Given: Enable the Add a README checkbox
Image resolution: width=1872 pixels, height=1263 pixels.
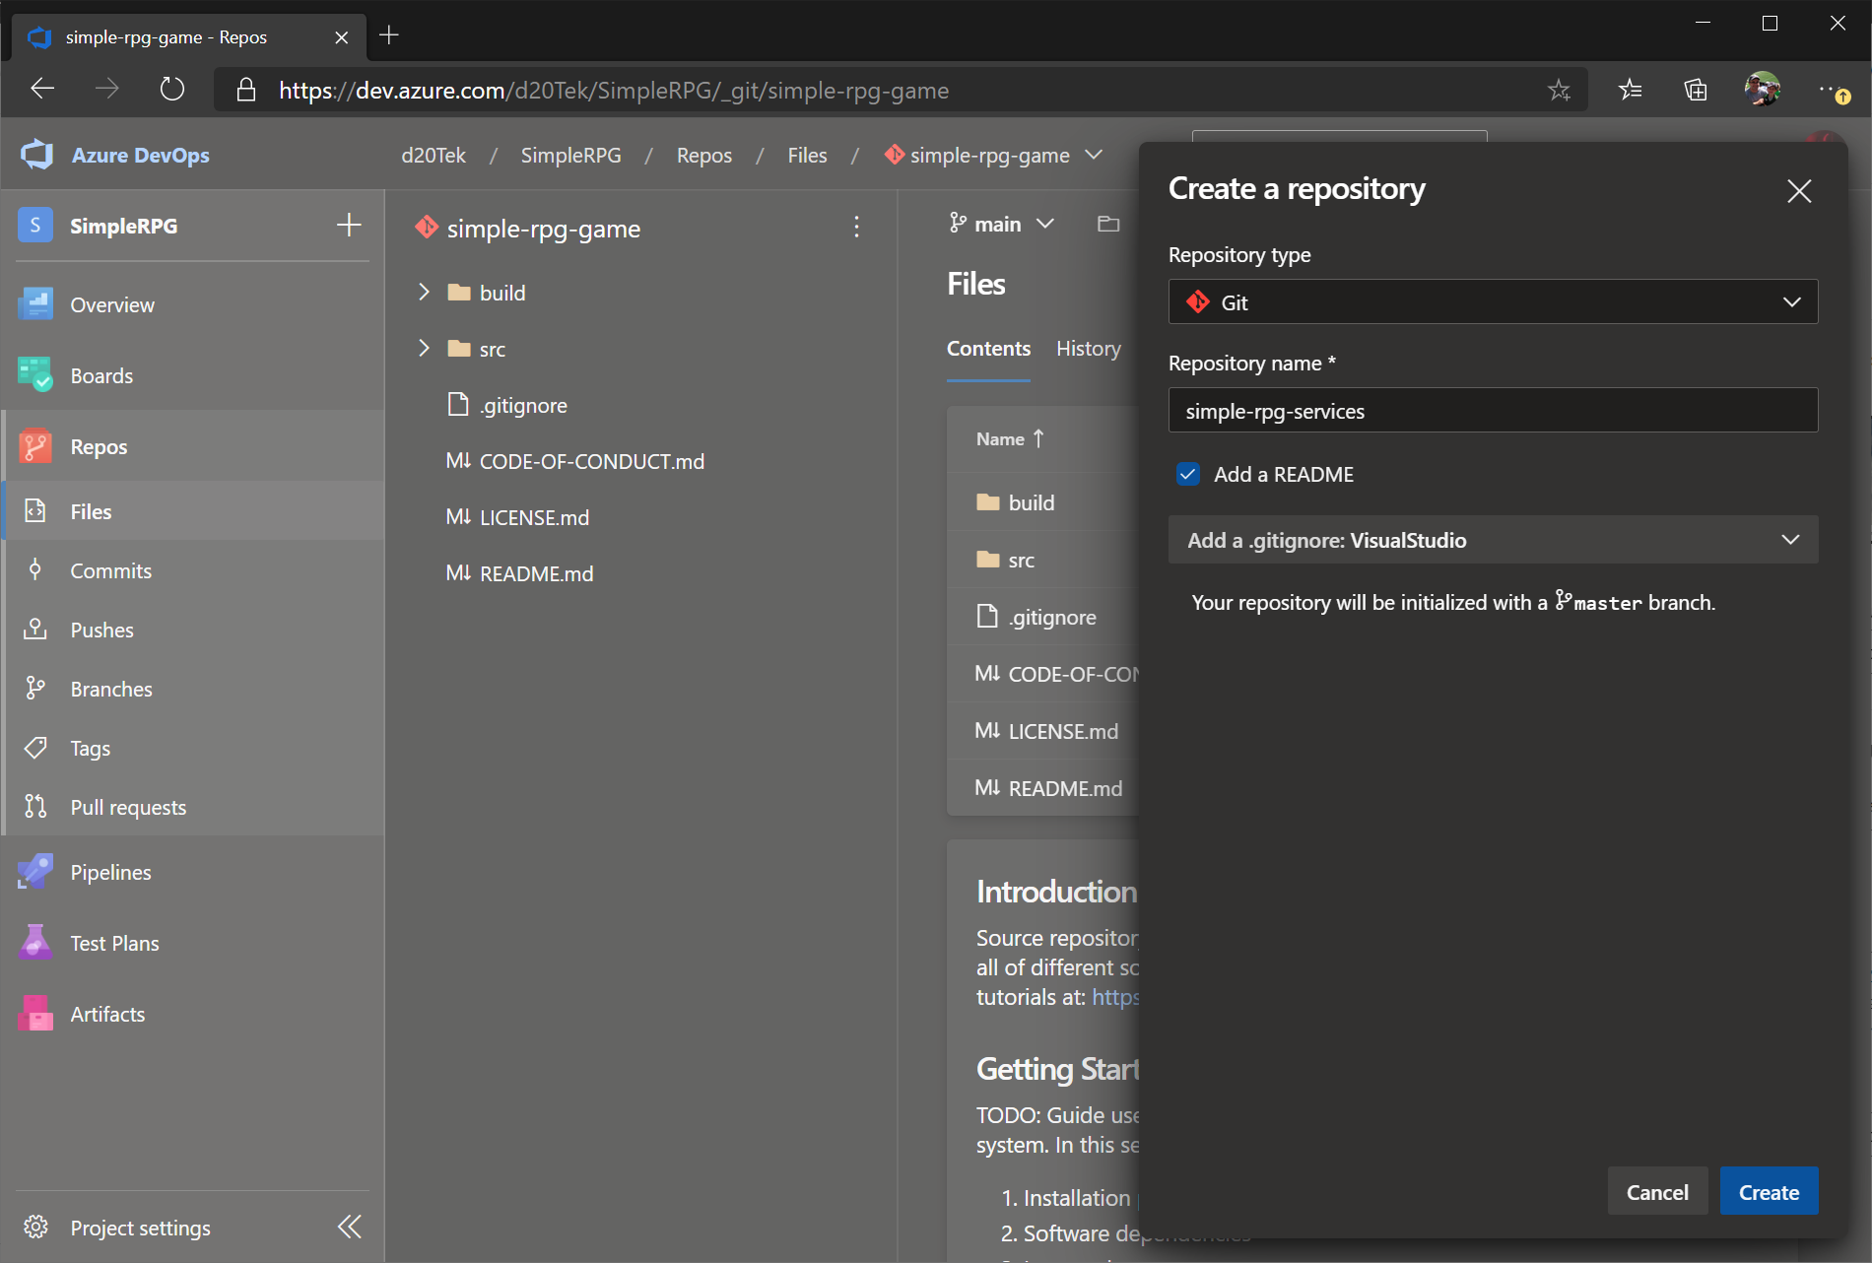Looking at the screenshot, I should click(x=1187, y=474).
